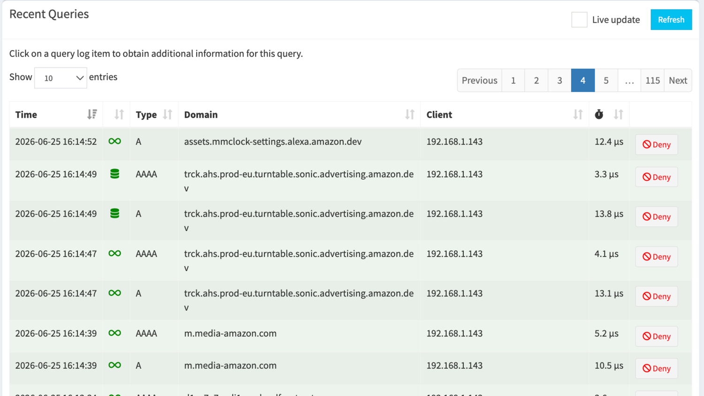Sort the table by the Client column

578,114
